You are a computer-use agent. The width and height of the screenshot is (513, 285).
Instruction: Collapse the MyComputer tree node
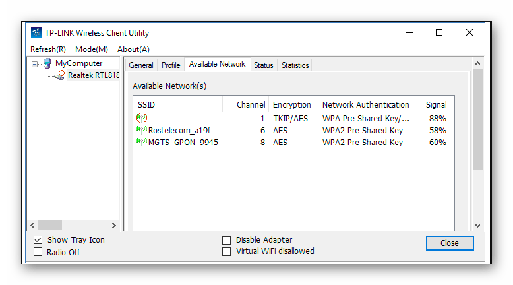tap(34, 64)
